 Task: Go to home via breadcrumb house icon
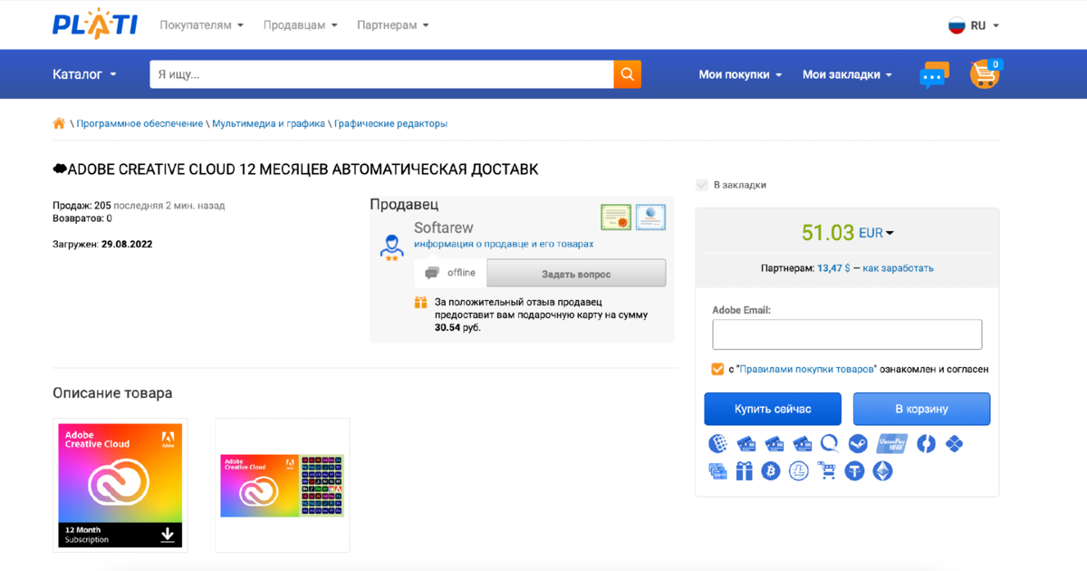pos(59,123)
